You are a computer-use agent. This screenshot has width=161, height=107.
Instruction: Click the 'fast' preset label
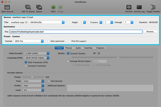[x=47, y=77]
